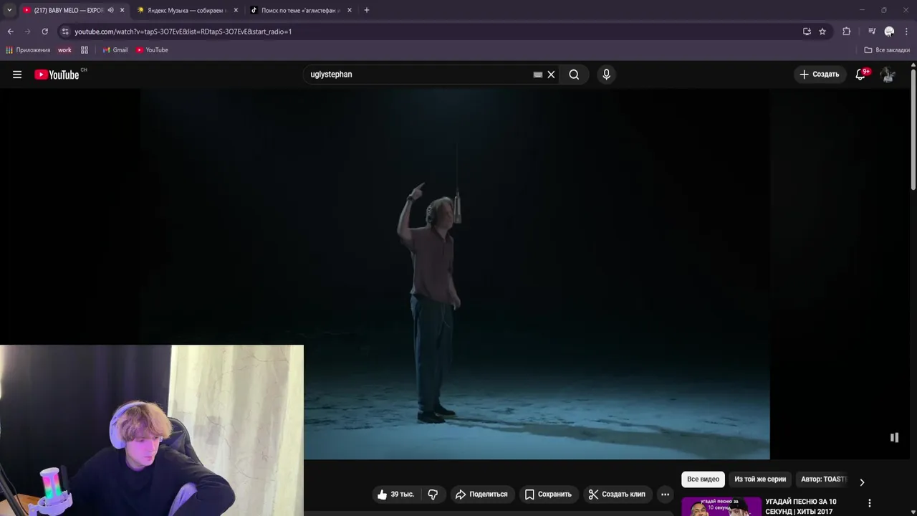Dislike the video with the thumbs-down

point(433,494)
